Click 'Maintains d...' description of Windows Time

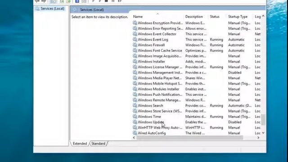(x=196, y=117)
